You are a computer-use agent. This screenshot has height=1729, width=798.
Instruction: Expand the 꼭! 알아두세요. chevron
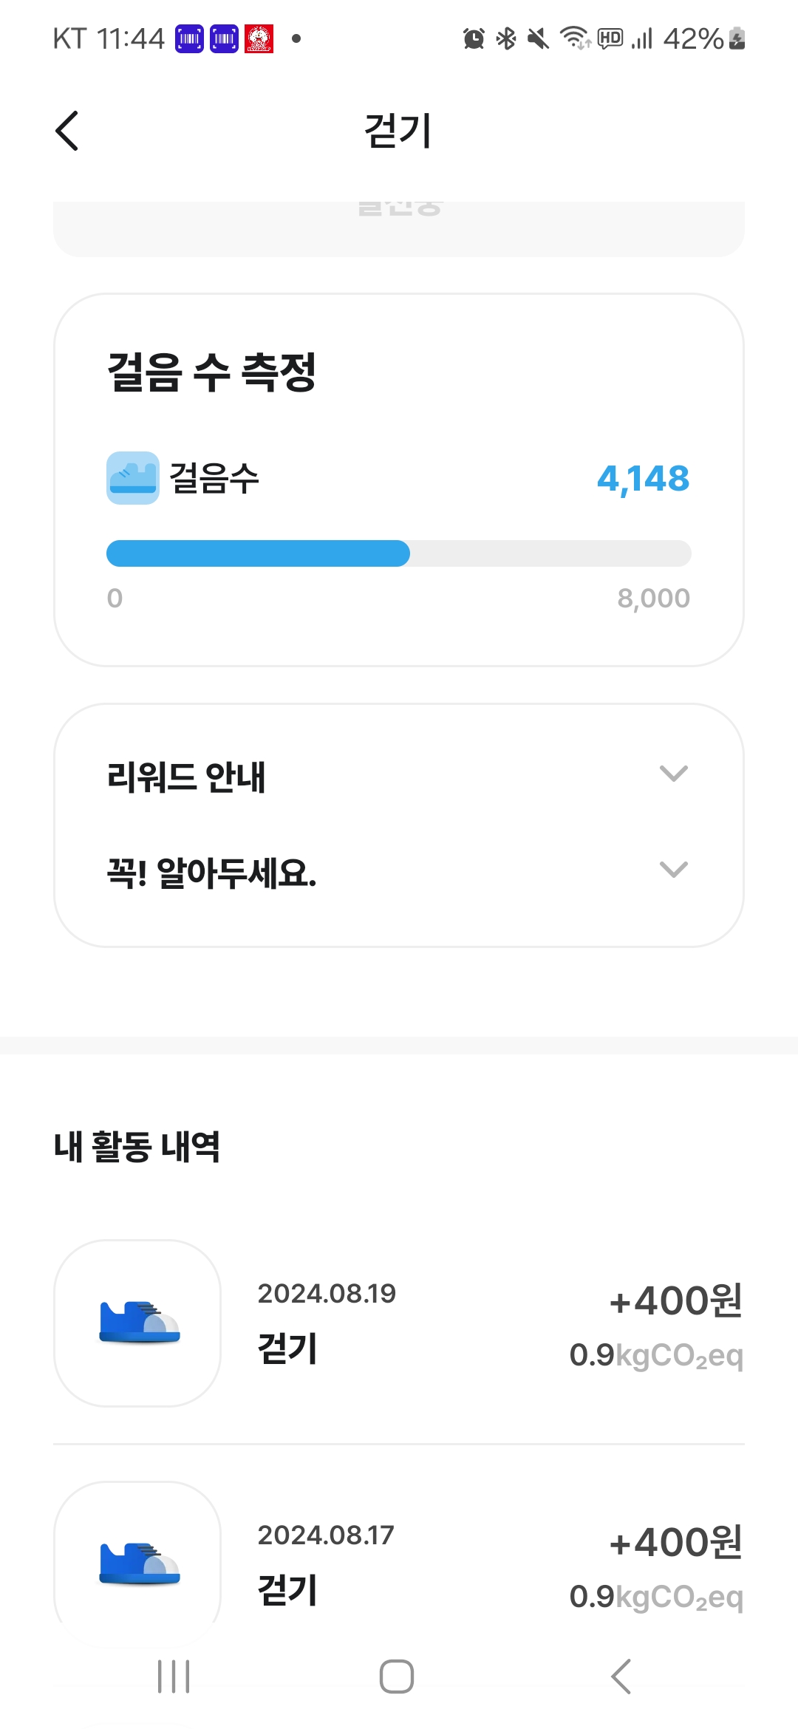point(673,870)
